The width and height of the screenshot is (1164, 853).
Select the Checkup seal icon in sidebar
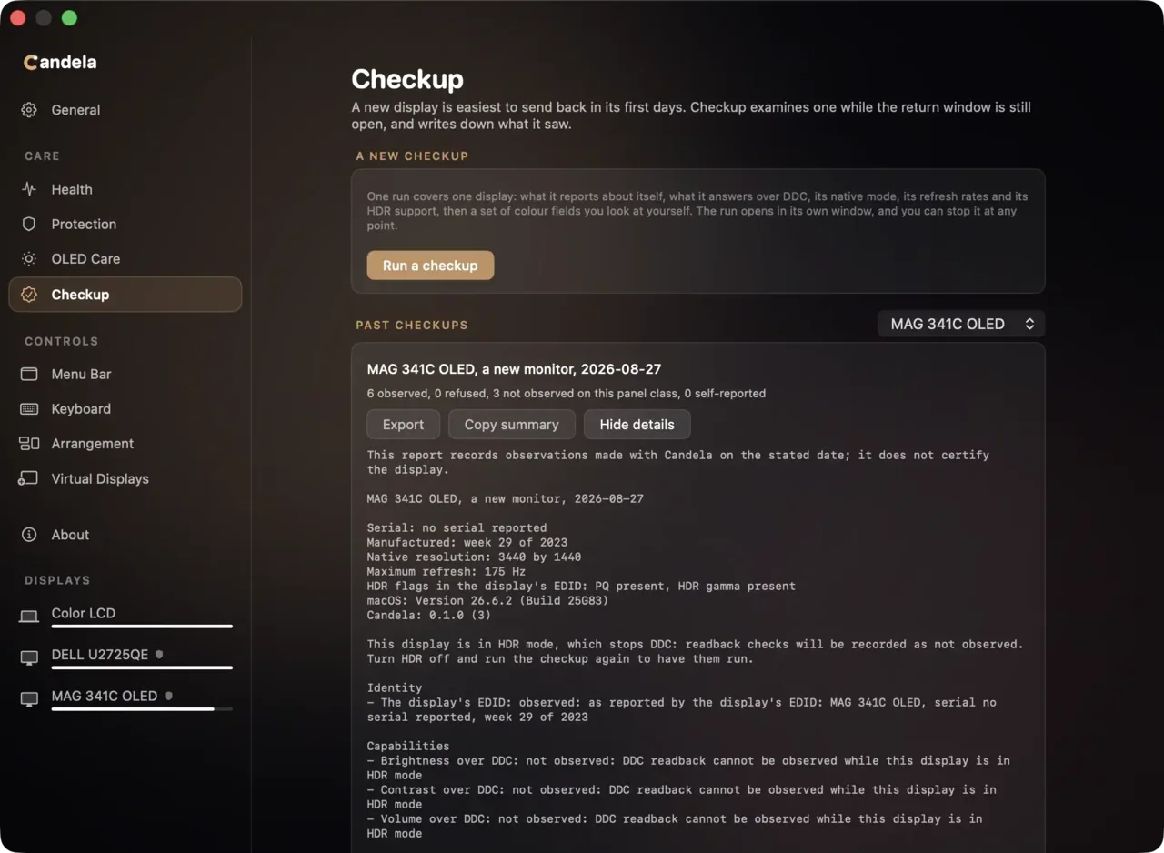tap(29, 295)
